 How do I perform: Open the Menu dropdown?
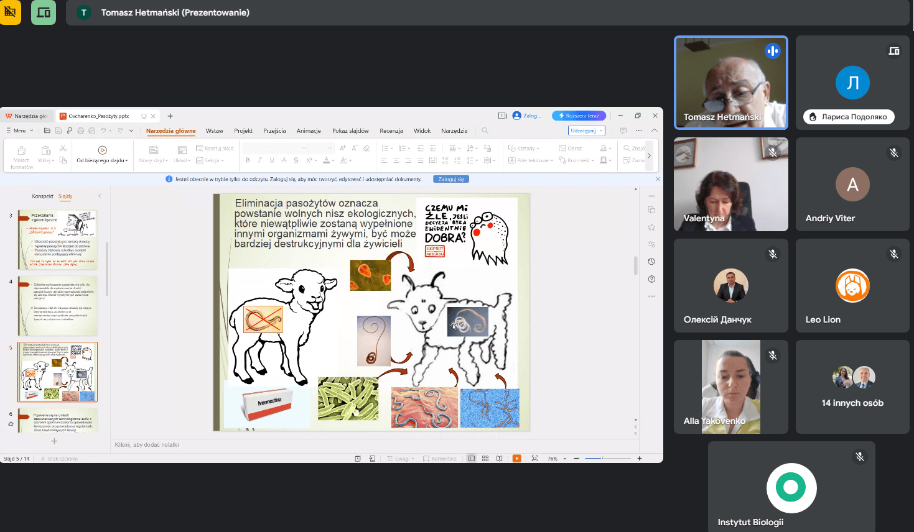click(x=20, y=131)
